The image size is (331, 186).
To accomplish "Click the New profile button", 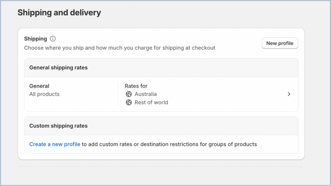I will (280, 43).
